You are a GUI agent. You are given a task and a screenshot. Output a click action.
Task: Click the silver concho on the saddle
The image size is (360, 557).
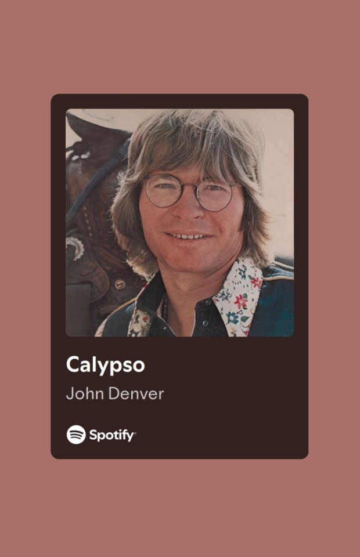click(75, 247)
